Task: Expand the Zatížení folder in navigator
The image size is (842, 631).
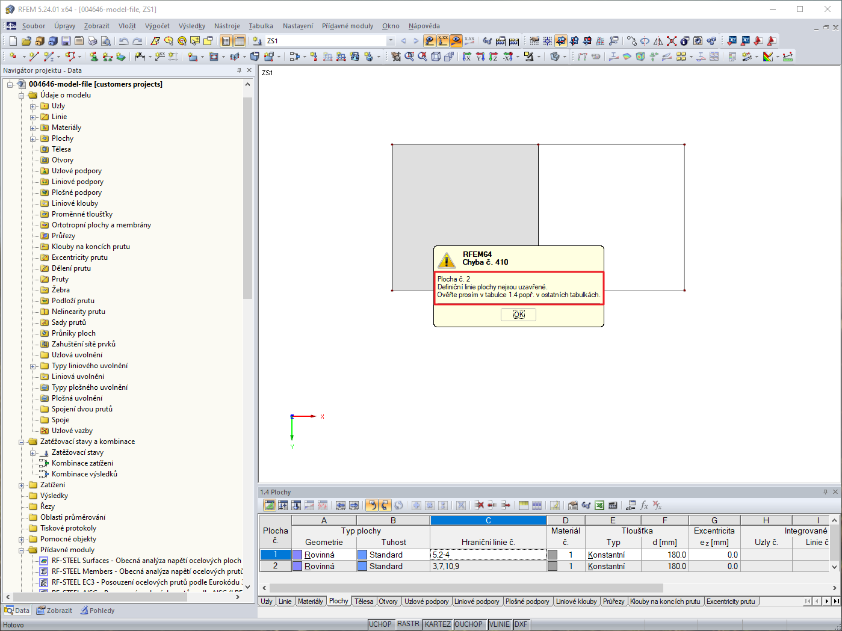Action: pos(22,485)
